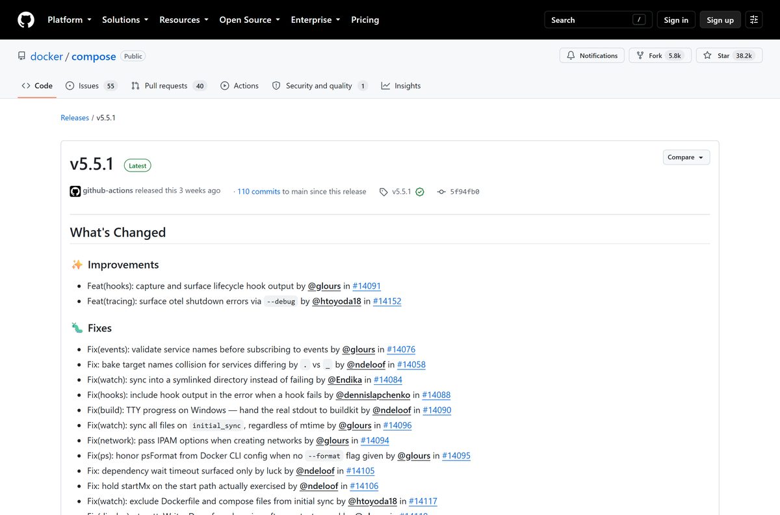Open pull request #14076
This screenshot has height=515, width=780.
pos(401,349)
